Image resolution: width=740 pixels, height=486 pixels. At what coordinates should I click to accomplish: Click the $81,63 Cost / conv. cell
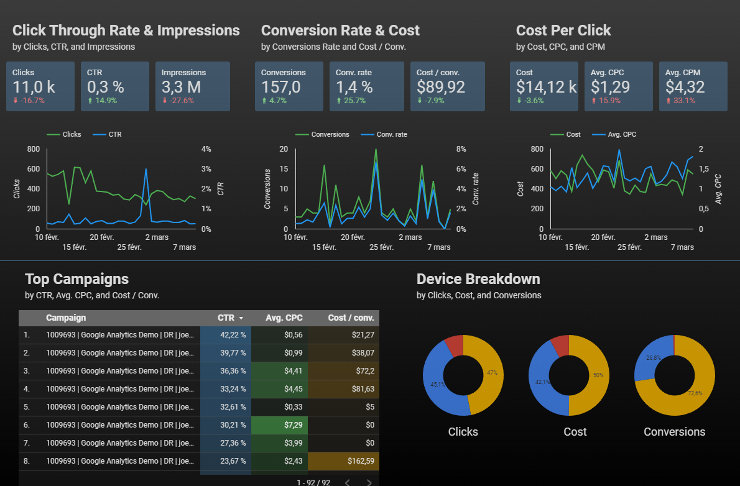point(343,389)
